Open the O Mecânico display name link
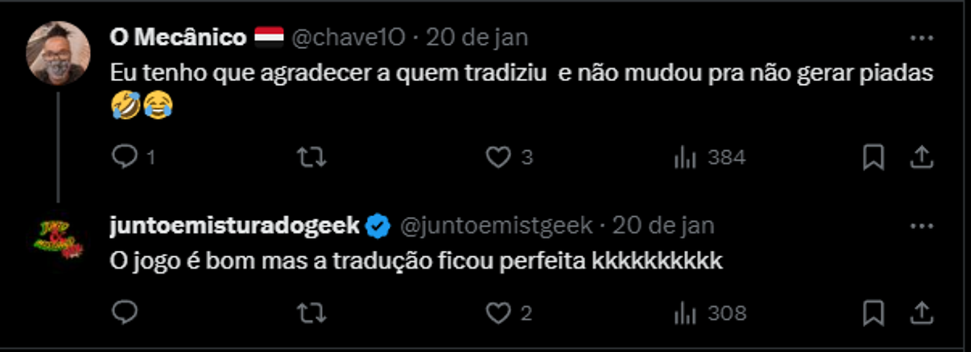 pyautogui.click(x=178, y=38)
